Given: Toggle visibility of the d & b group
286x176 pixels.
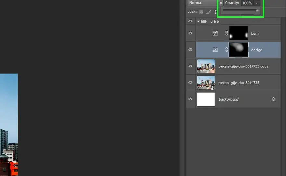Looking at the screenshot, I should pyautogui.click(x=190, y=21).
